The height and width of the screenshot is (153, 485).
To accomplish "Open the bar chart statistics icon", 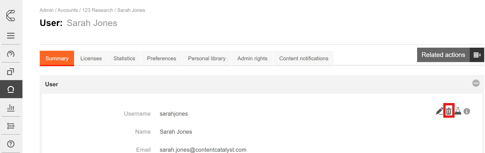I will coord(11,107).
